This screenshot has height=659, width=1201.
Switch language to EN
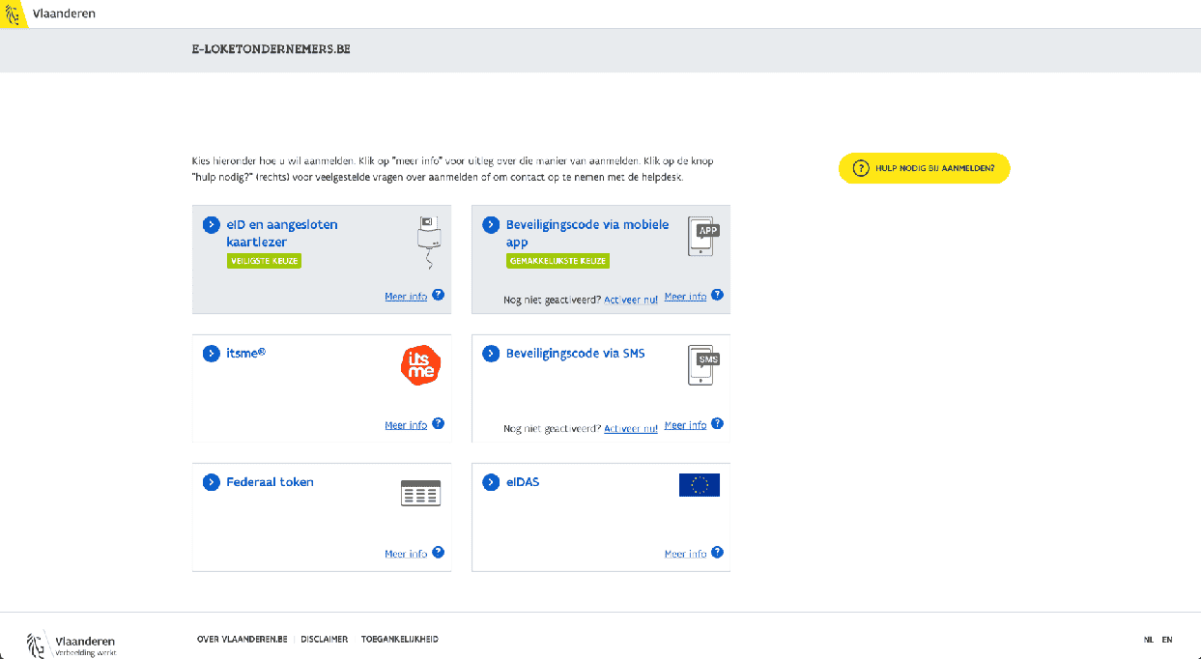point(1167,640)
